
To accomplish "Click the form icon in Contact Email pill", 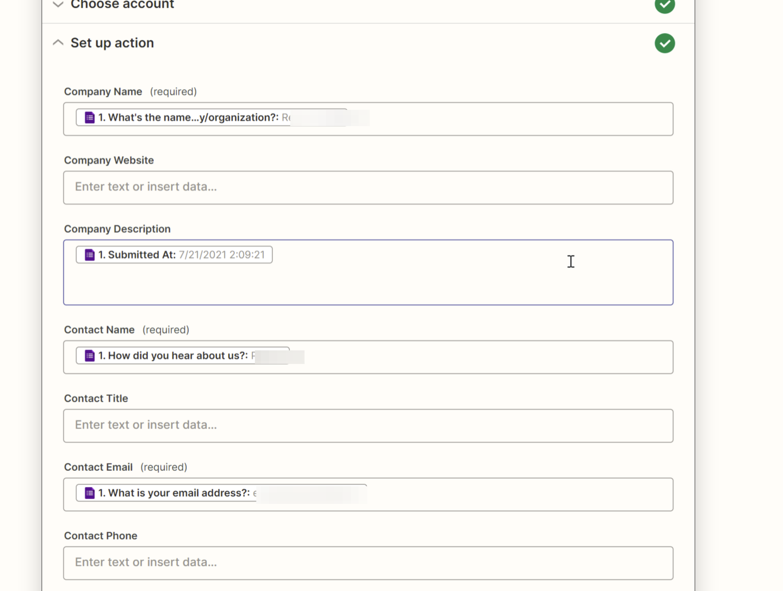I will (x=90, y=493).
